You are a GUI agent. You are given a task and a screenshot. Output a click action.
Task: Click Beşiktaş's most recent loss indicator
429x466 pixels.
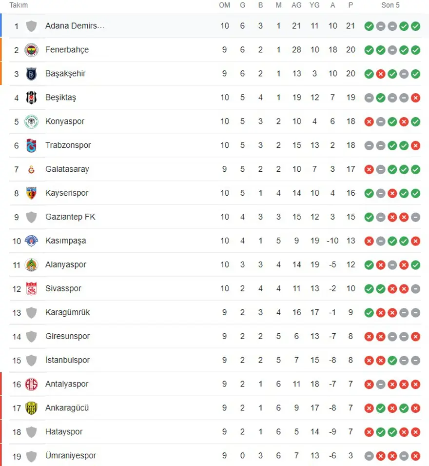click(x=415, y=98)
